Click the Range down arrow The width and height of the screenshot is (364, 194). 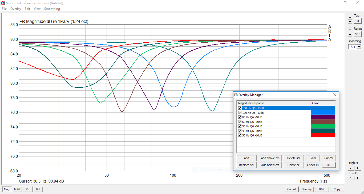point(350,34)
